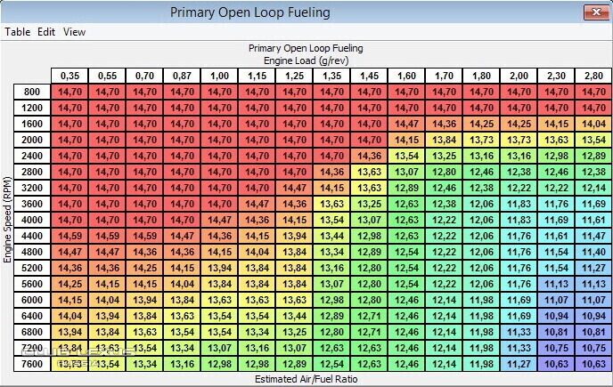Click the 0,35 engine load column header
The width and height of the screenshot is (613, 387).
tap(69, 76)
